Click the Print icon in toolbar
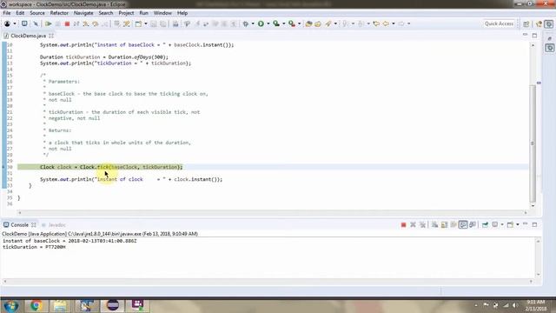This screenshot has height=313, width=556. point(175,23)
